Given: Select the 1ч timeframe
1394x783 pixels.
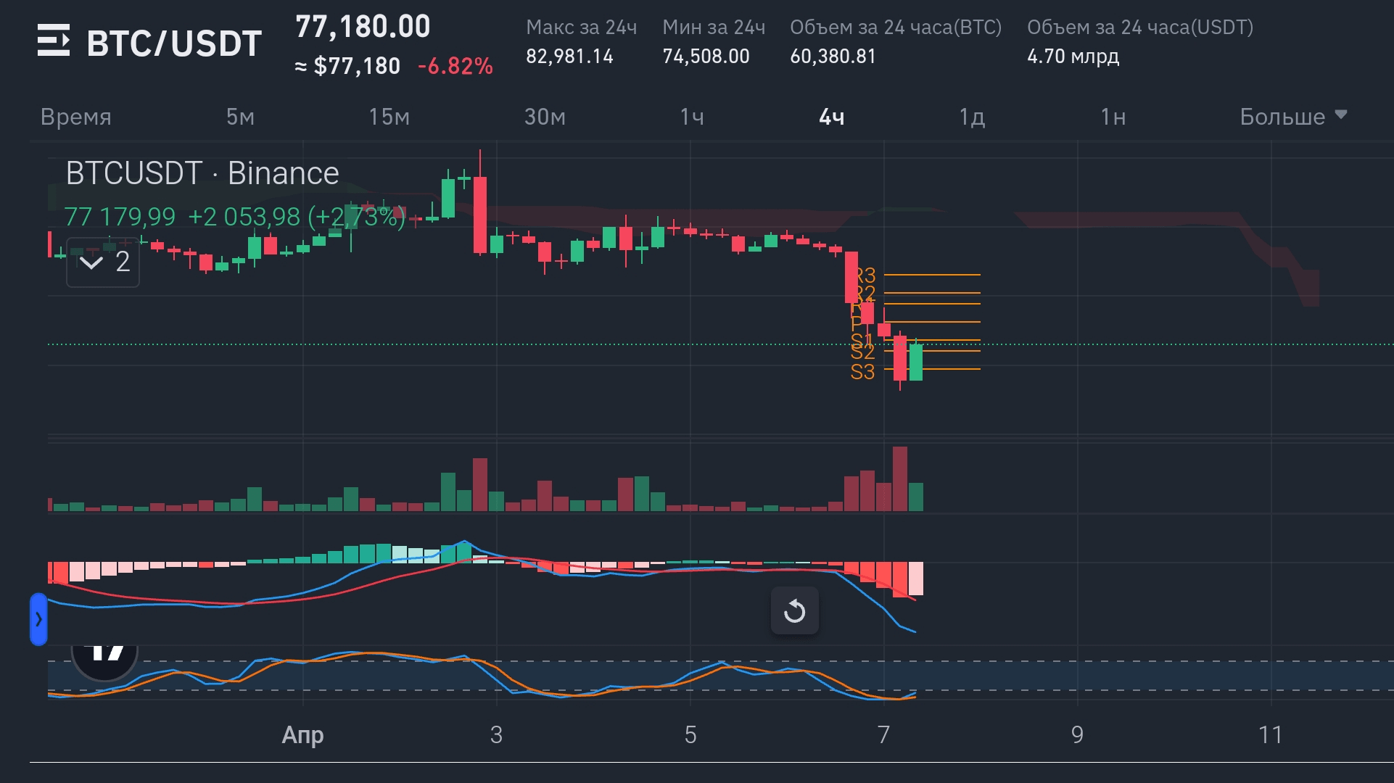Looking at the screenshot, I should tap(691, 117).
